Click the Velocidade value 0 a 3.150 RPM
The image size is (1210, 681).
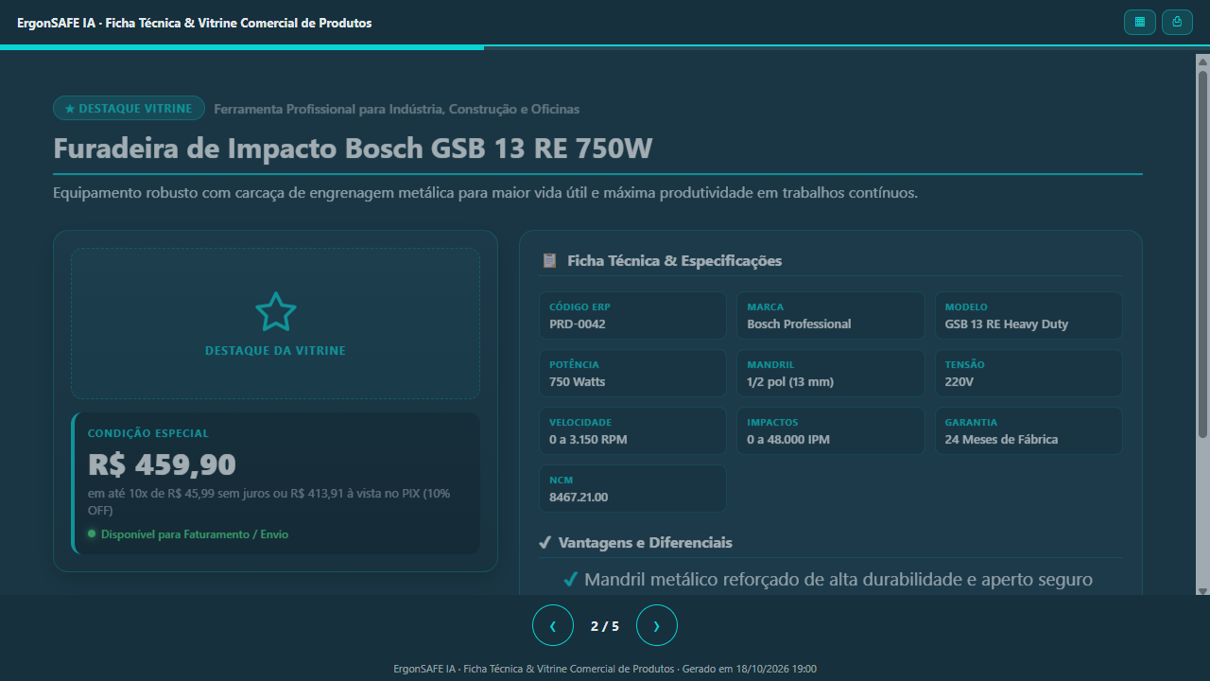[x=588, y=439]
